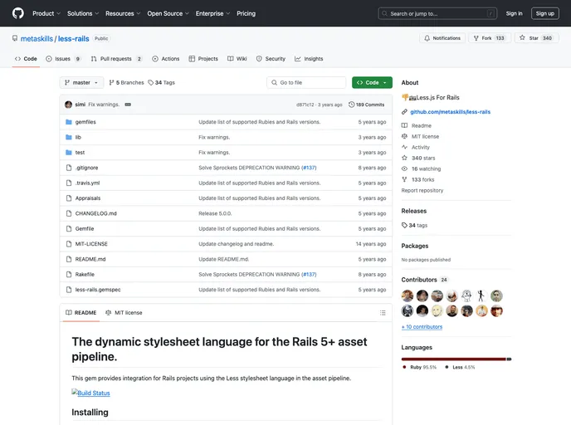
Task: Click the gemfiles folder icon
Action: point(68,122)
